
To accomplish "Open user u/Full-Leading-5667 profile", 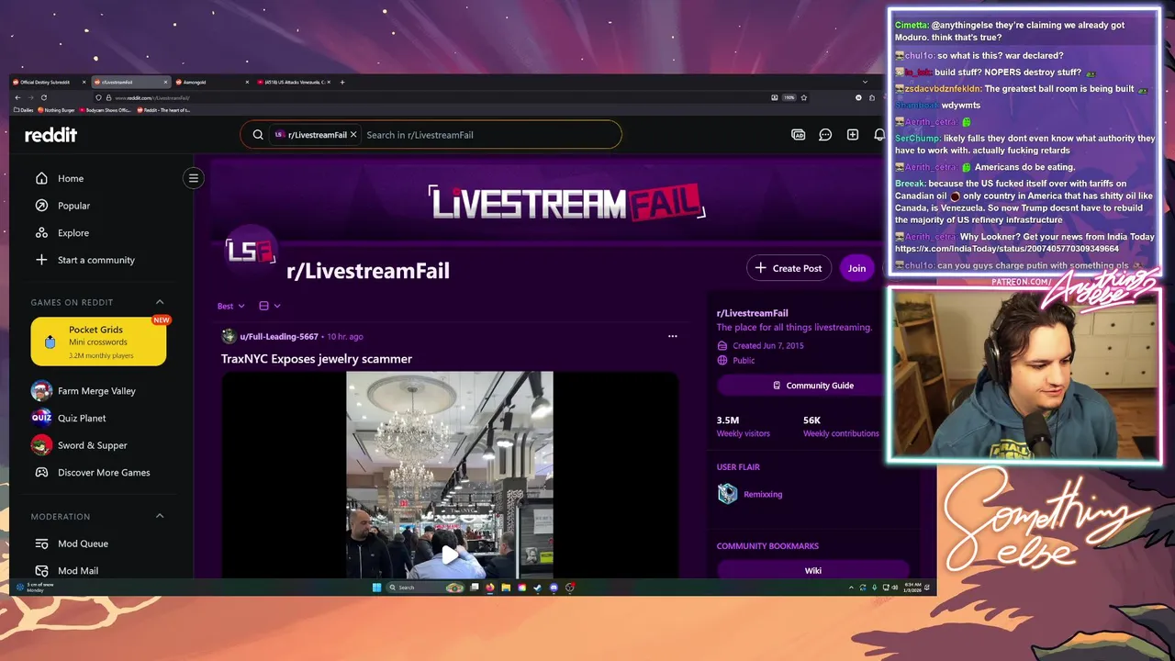I will click(279, 337).
